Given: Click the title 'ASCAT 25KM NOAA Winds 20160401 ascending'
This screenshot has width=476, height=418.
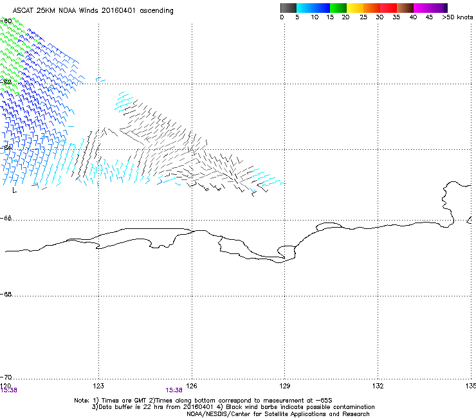Looking at the screenshot, I should point(93,11).
